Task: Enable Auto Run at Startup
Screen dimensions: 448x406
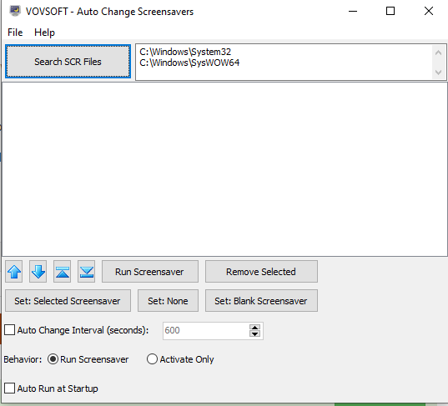Action: pyautogui.click(x=10, y=388)
